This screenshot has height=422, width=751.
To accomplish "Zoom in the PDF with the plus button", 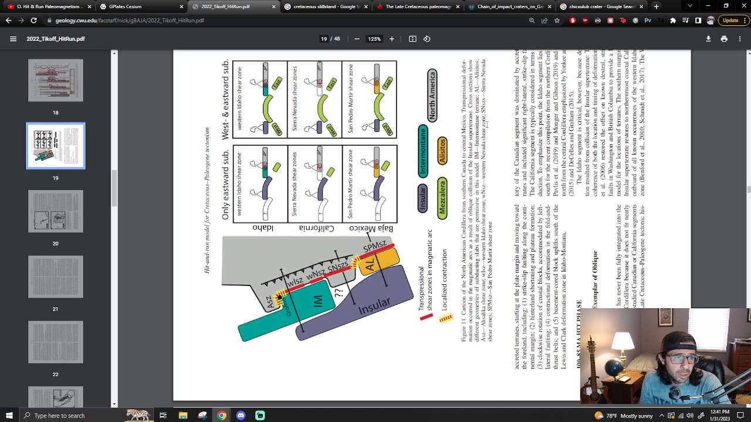I will [x=392, y=39].
